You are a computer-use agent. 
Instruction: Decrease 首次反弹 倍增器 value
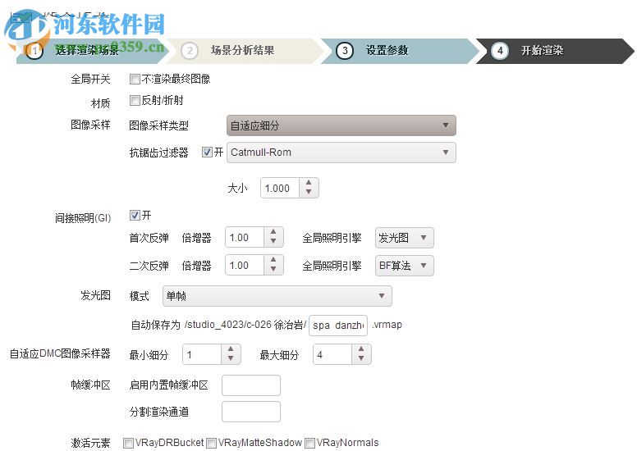[x=273, y=241]
